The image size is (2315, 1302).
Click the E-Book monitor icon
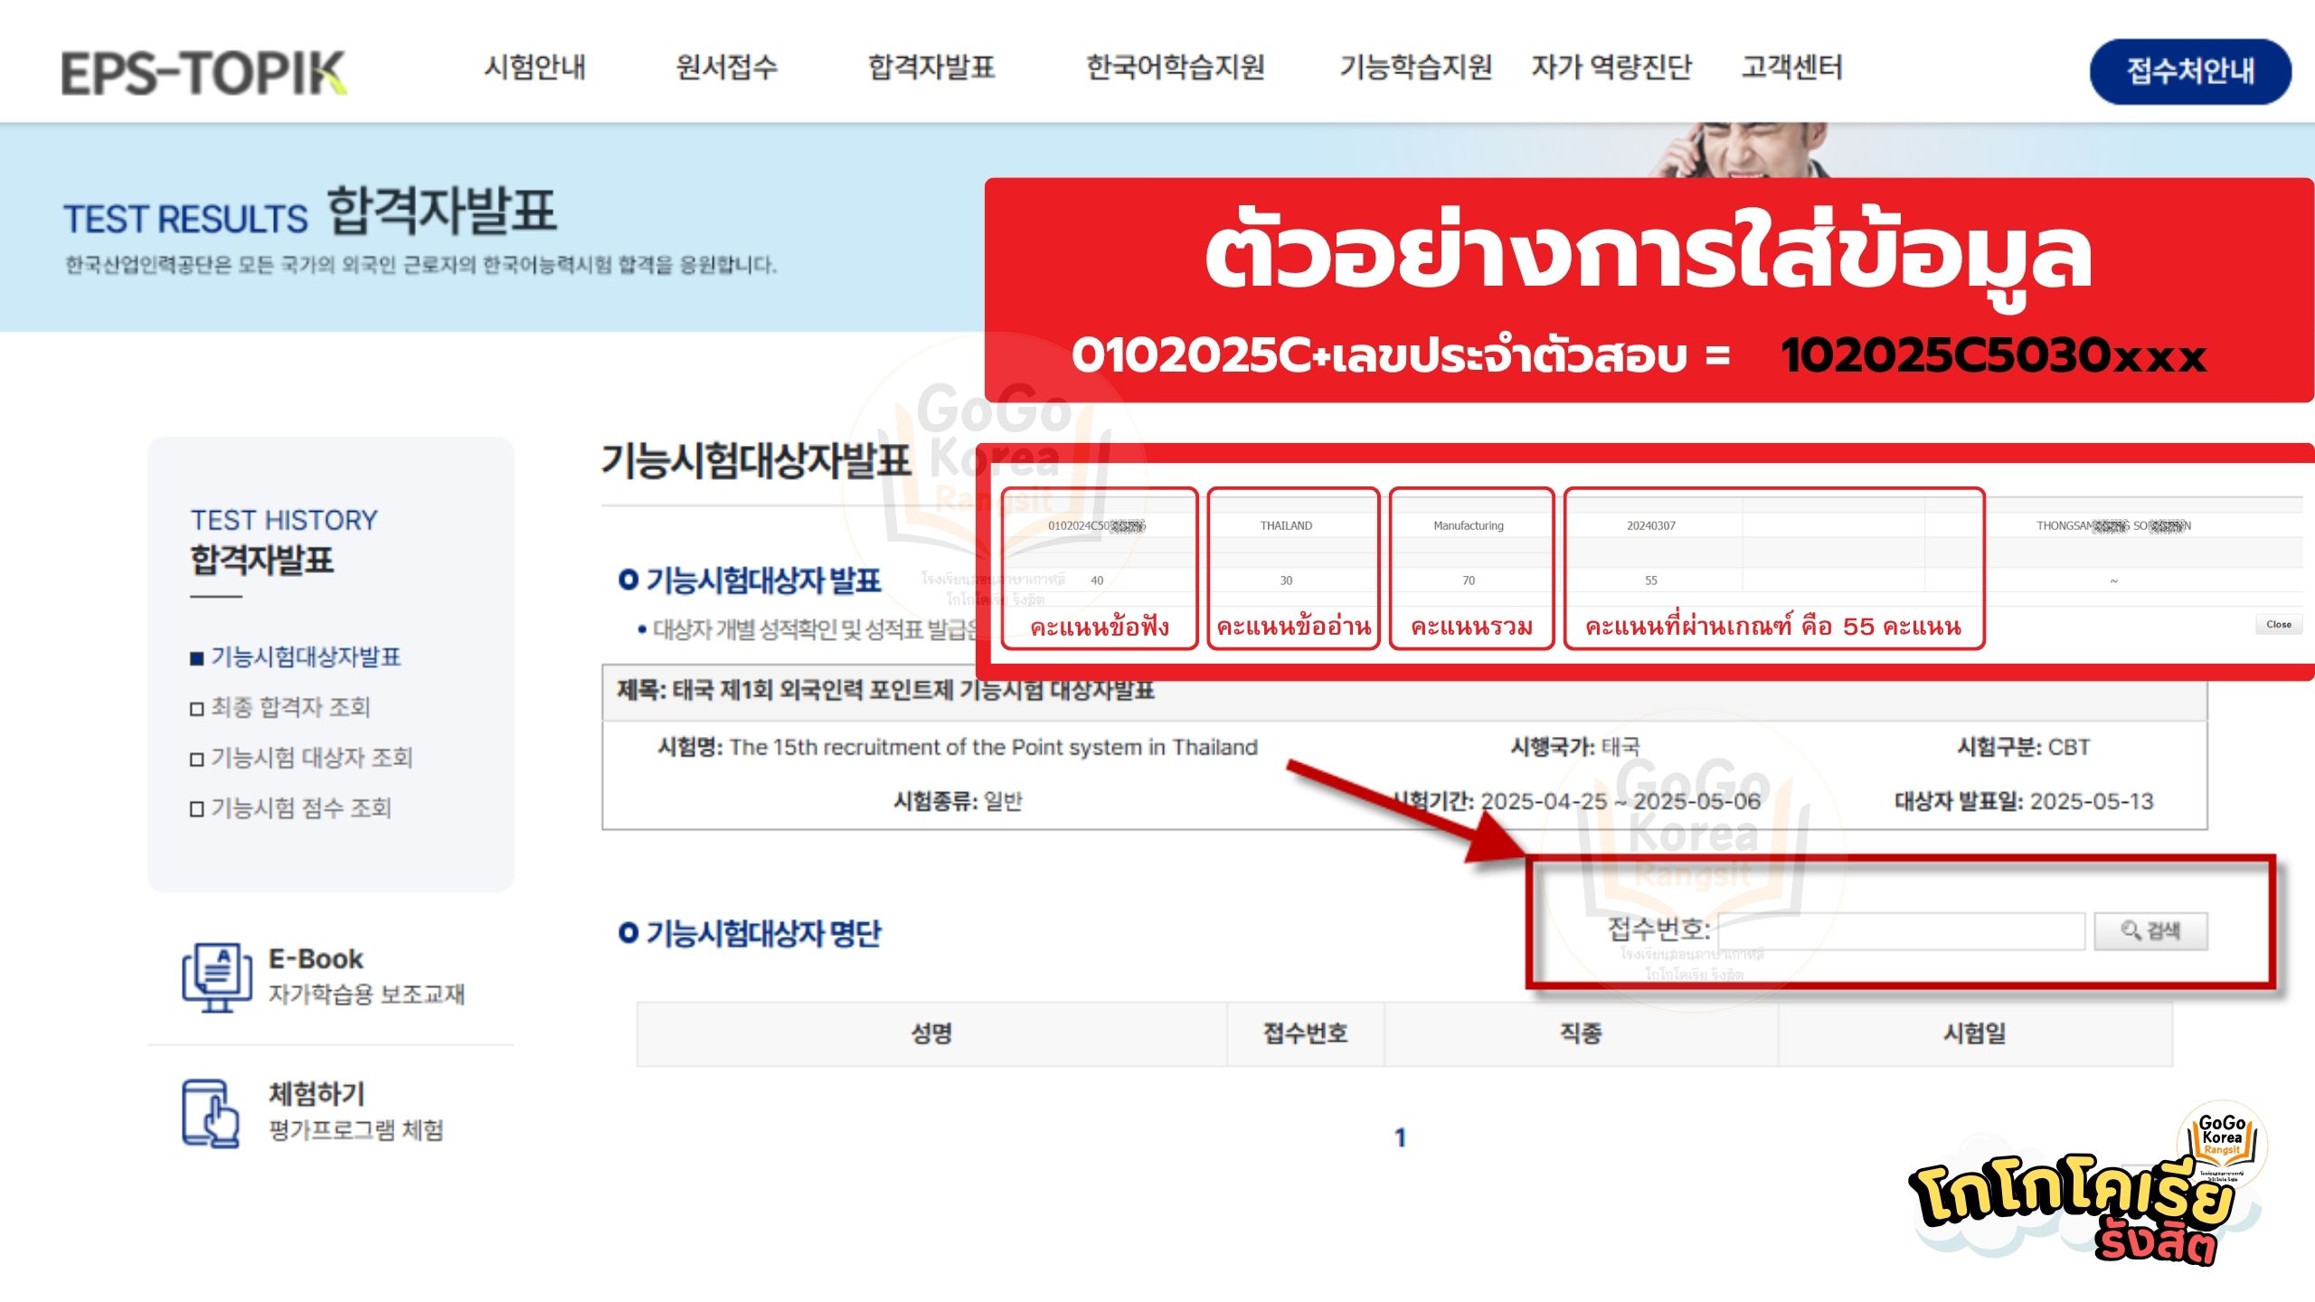[217, 977]
